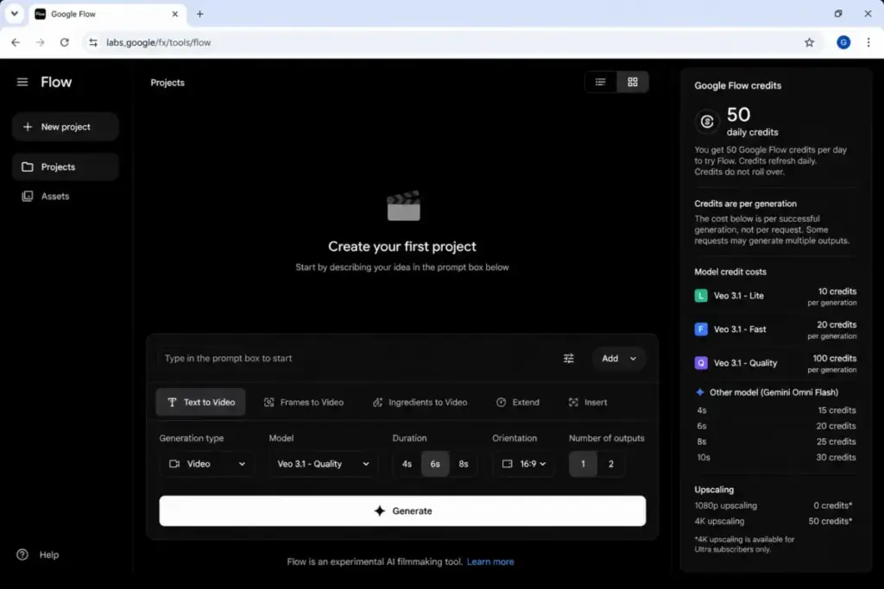Click the blue F icon for Veo 3.1 - Fast
884x589 pixels.
pos(701,329)
